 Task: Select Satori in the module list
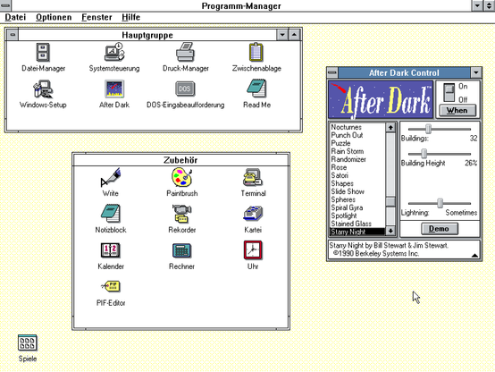coord(357,175)
